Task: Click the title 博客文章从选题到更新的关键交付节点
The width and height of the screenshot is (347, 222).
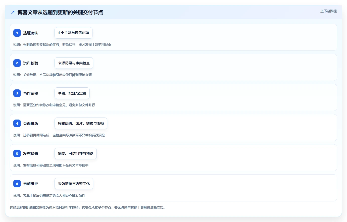Action: coord(60,12)
